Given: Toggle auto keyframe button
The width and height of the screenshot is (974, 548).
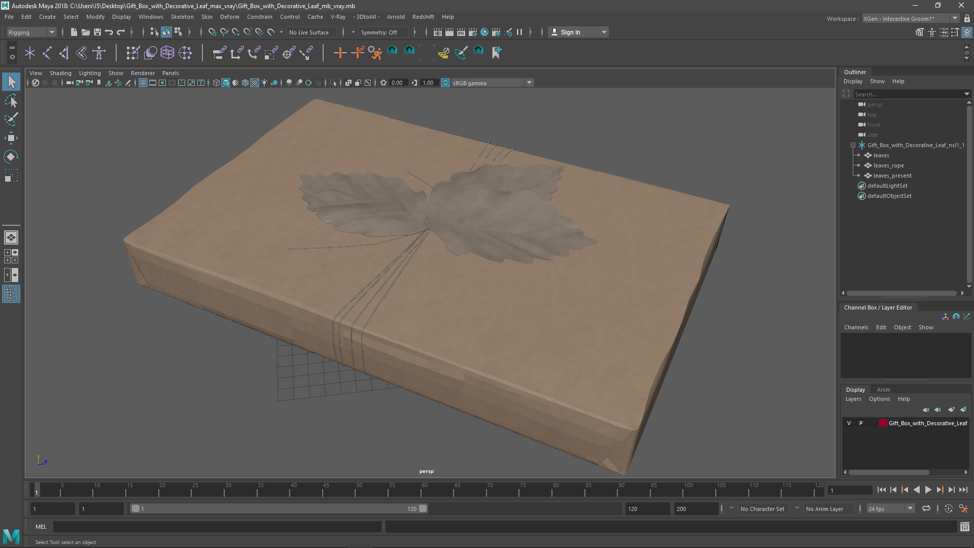Looking at the screenshot, I should [948, 508].
